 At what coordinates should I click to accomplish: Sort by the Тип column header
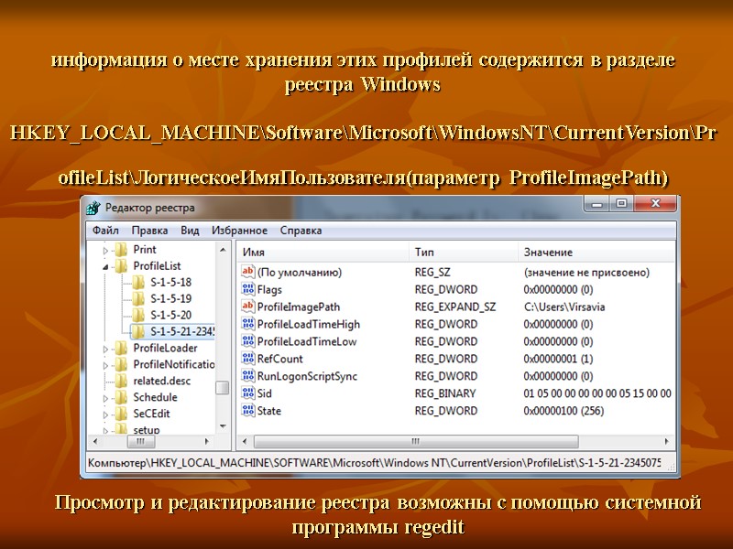pyautogui.click(x=464, y=253)
